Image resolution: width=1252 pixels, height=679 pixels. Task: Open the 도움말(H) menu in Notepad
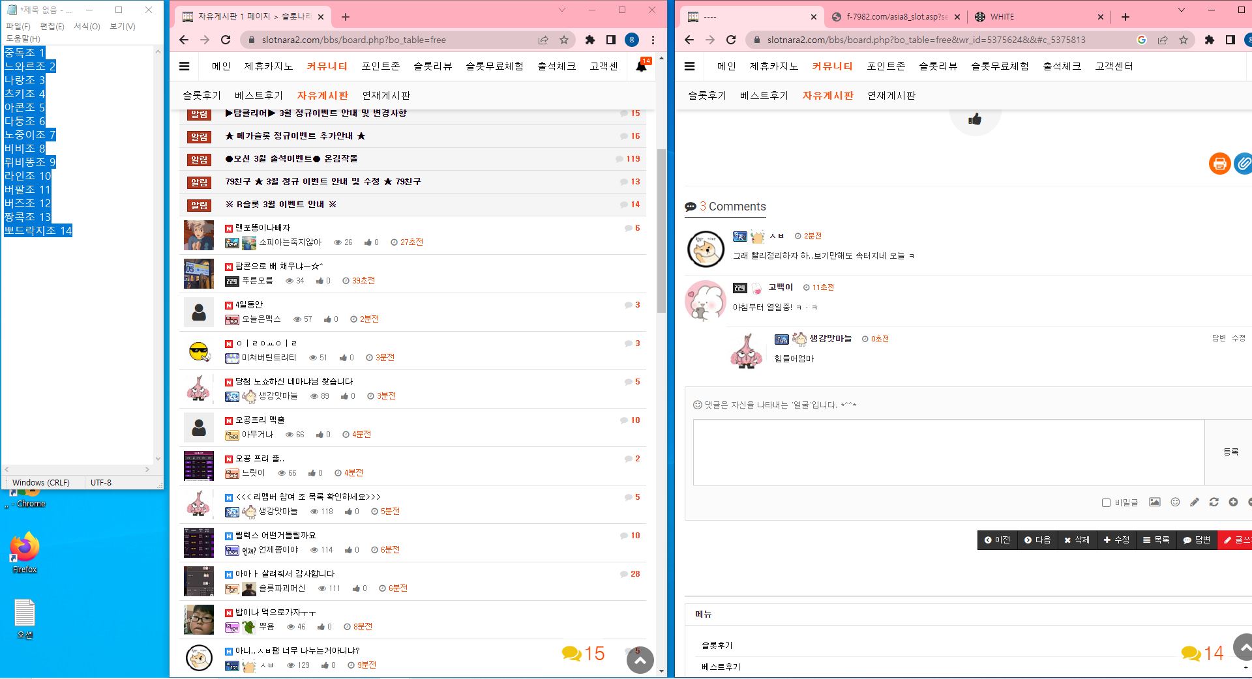click(23, 38)
